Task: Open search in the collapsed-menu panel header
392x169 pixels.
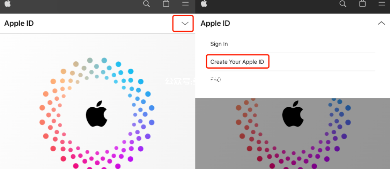Action: tap(146, 4)
